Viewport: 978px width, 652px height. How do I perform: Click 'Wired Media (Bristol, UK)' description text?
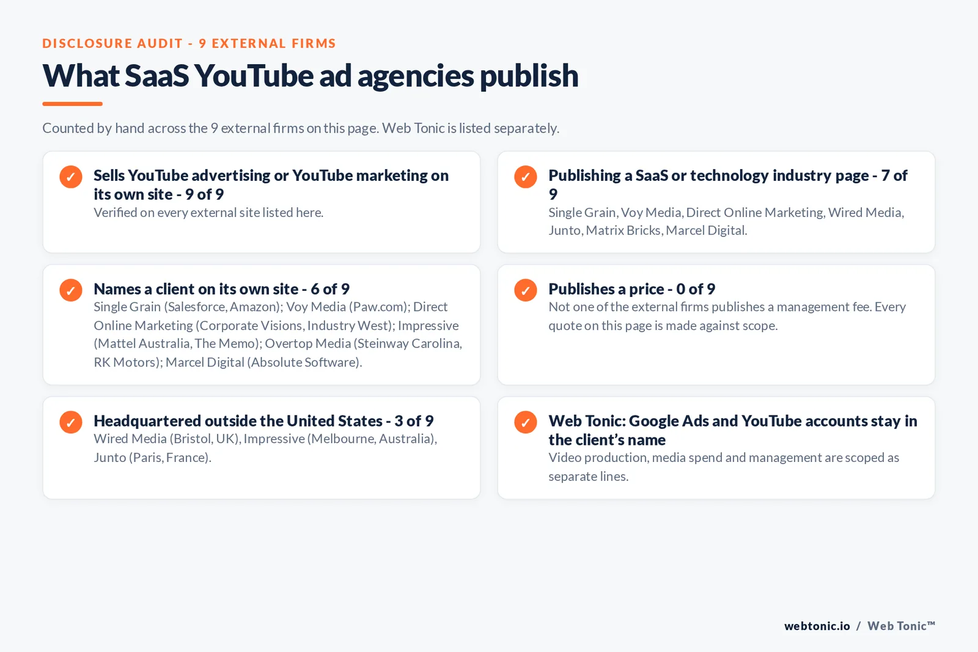point(265,448)
